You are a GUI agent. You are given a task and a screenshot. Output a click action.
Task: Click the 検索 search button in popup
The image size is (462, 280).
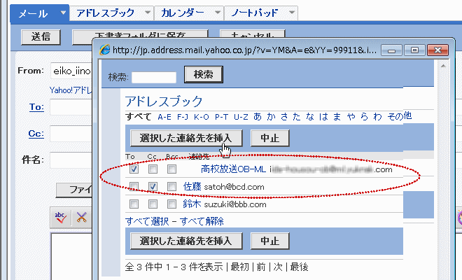point(204,74)
